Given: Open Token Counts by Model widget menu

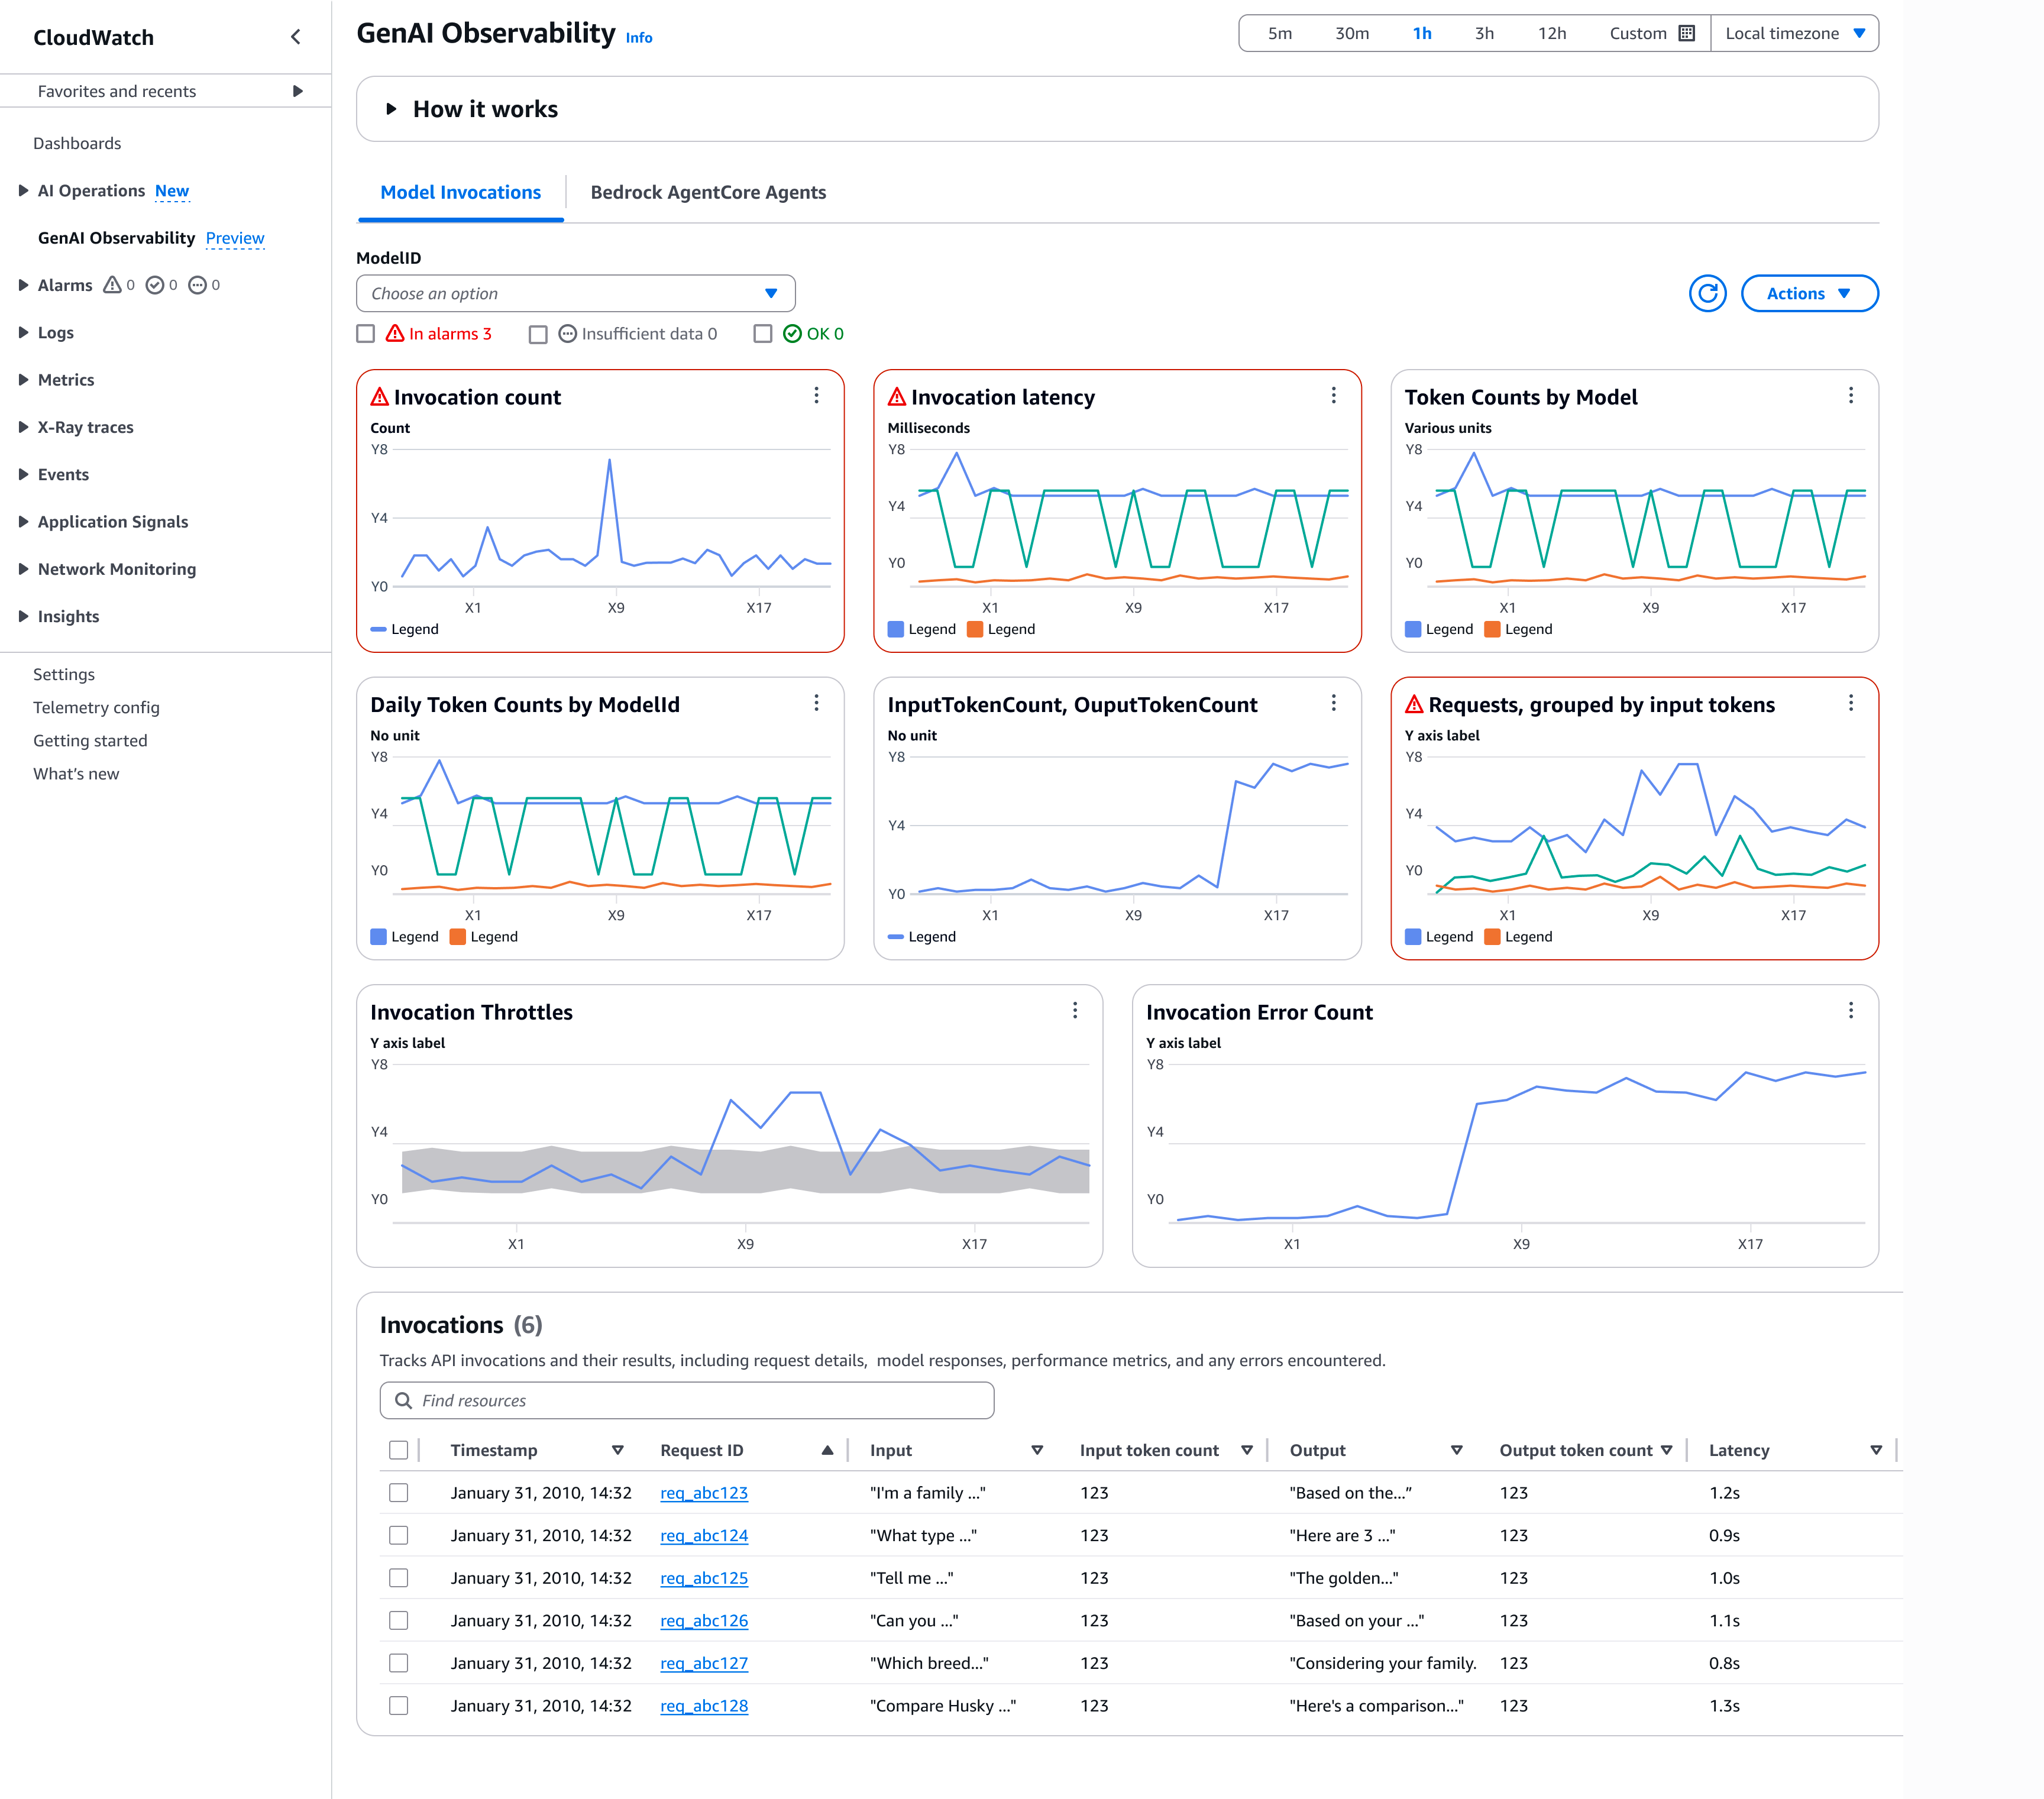Looking at the screenshot, I should point(1850,396).
